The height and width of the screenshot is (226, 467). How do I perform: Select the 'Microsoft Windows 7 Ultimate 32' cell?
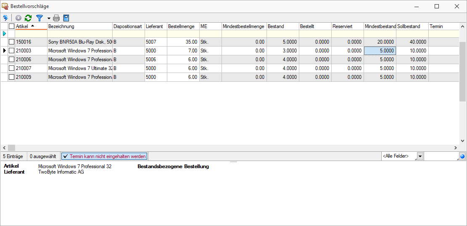click(80, 68)
